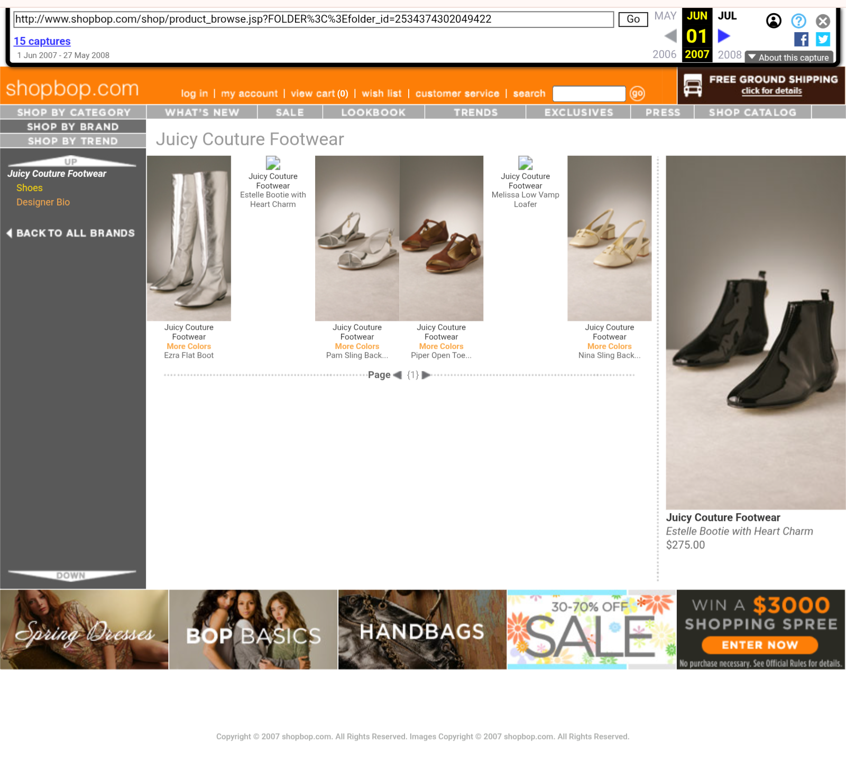Image resolution: width=846 pixels, height=768 pixels.
Task: Open Wayback Machine user account icon
Action: point(774,21)
